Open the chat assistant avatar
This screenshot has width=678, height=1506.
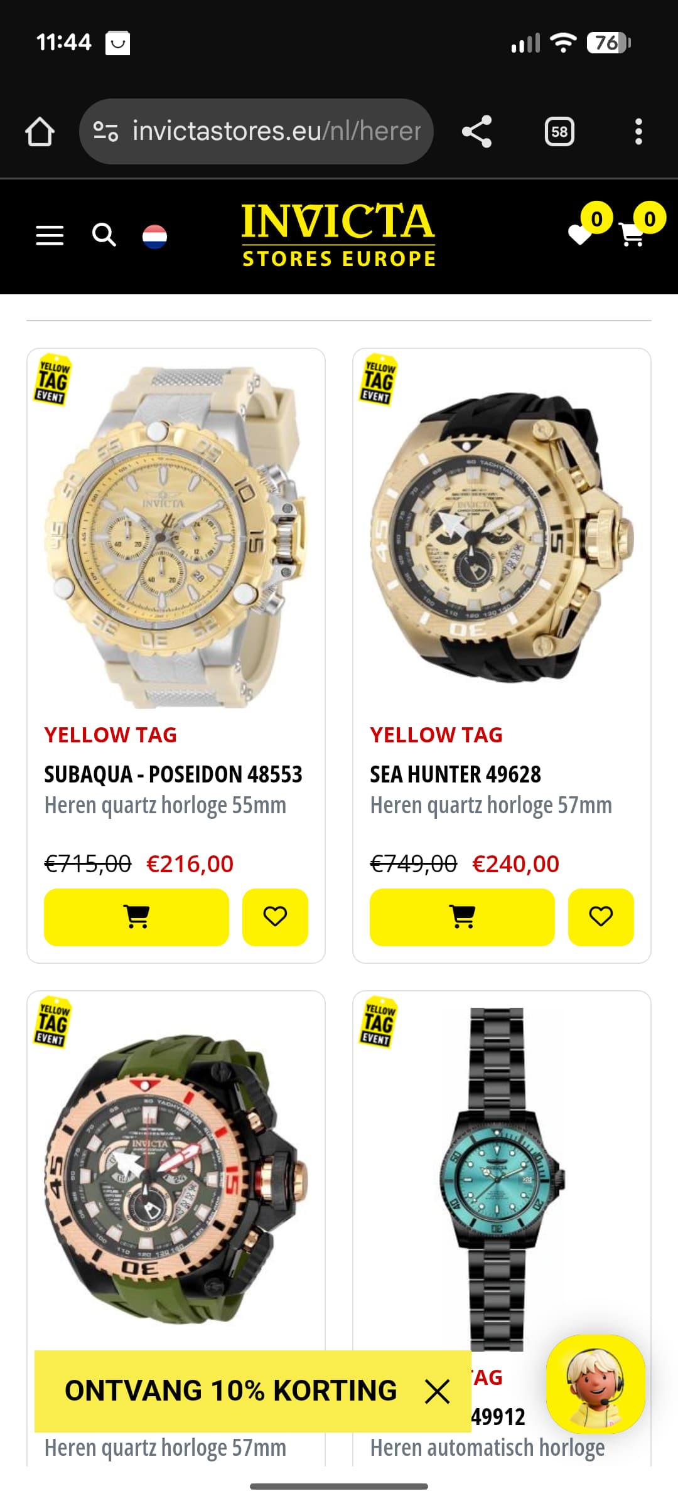(x=596, y=1384)
